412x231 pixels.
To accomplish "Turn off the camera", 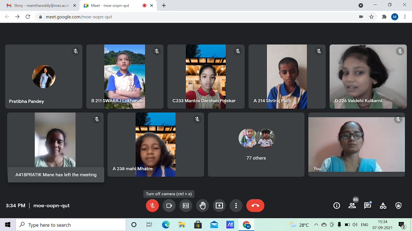I will click(x=169, y=206).
